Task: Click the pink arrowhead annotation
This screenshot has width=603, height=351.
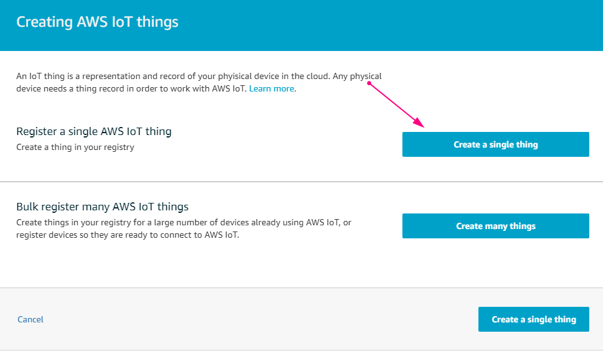Action: tap(419, 123)
